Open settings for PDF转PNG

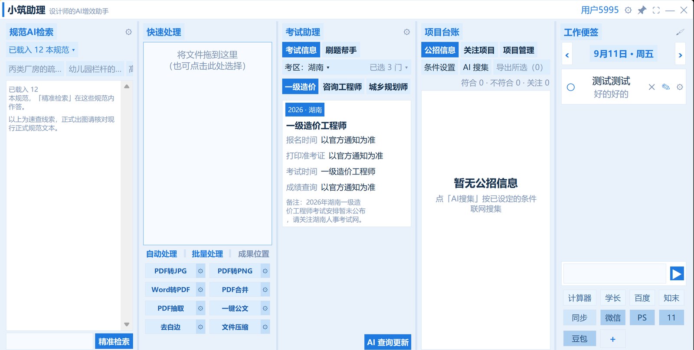265,271
